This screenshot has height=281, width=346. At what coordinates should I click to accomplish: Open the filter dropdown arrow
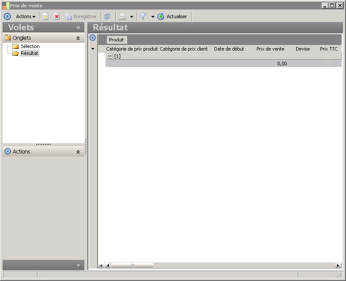pos(153,17)
